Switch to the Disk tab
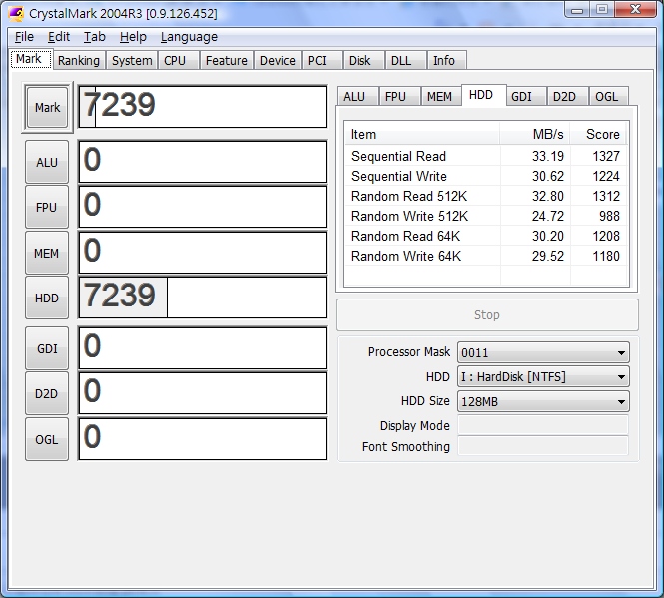Viewport: 664px width, 598px height. coord(364,60)
